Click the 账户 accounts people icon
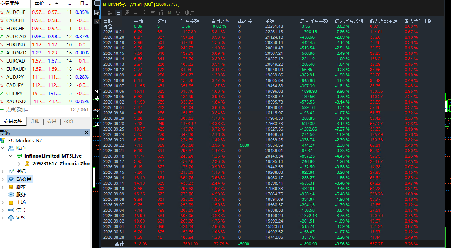This screenshot has width=451, height=248. pos(11,148)
